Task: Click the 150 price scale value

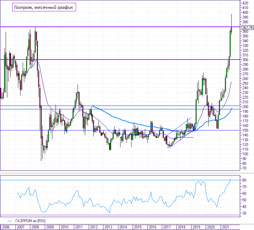Action: click(x=245, y=130)
